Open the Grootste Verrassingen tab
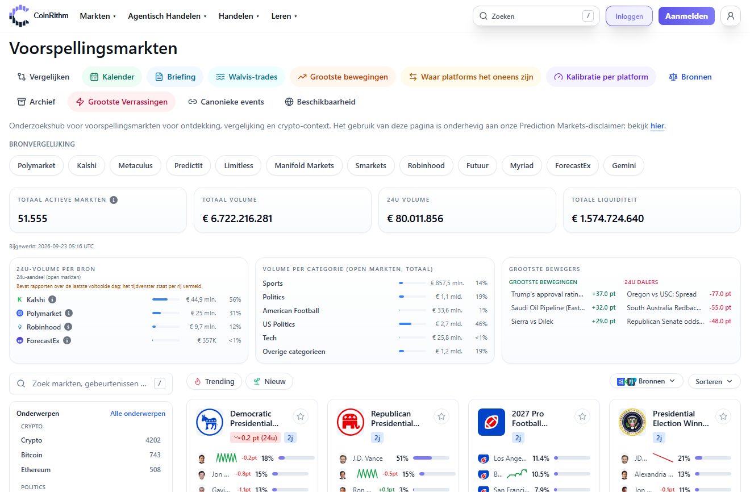Screen dimensions: 750x492 click(122, 102)
